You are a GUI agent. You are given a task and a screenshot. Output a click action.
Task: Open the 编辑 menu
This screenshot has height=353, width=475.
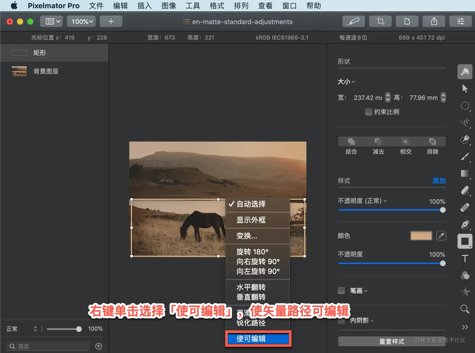(120, 6)
